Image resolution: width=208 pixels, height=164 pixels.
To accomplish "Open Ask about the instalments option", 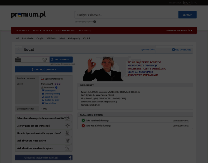I will (44, 148).
